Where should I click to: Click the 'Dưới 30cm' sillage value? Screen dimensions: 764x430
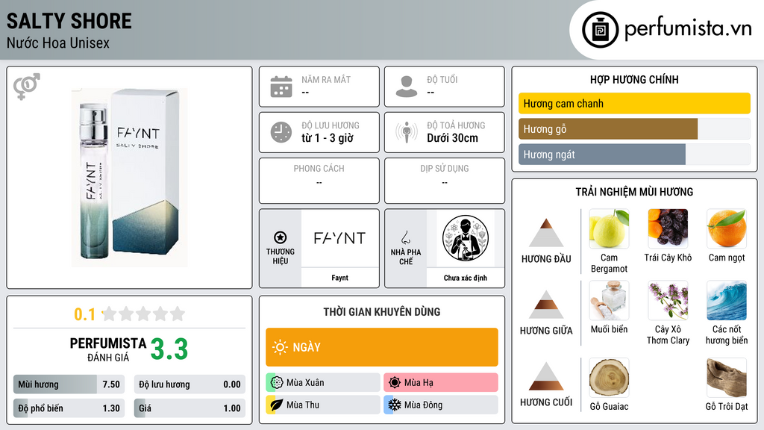[x=453, y=138]
